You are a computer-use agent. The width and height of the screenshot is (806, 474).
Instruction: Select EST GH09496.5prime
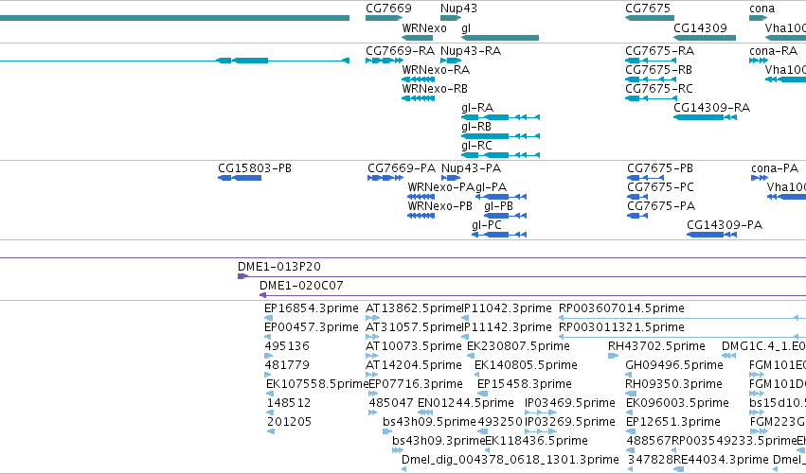click(674, 365)
